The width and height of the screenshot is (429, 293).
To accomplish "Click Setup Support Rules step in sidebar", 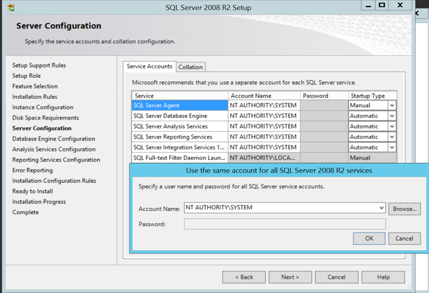I will [39, 65].
